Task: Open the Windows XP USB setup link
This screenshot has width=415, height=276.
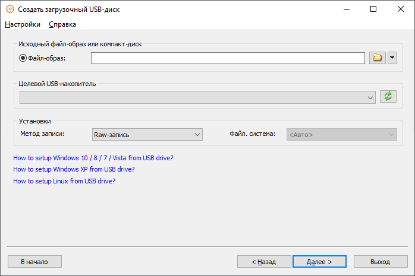Action: (74, 169)
